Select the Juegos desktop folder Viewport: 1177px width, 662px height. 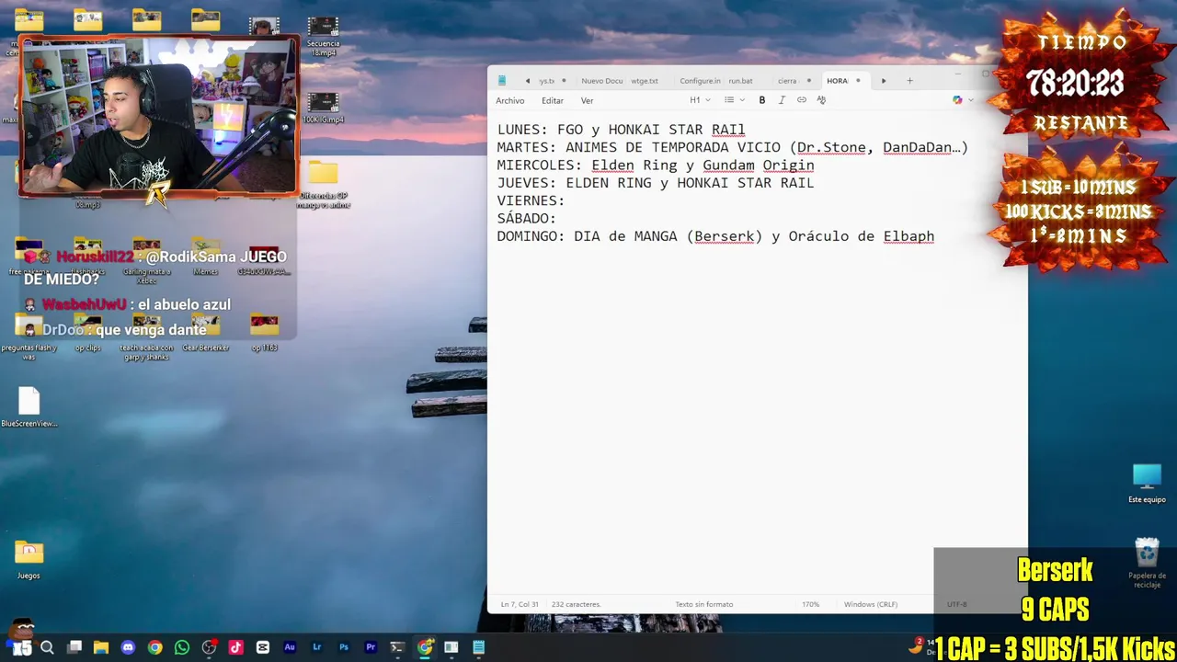pyautogui.click(x=29, y=560)
